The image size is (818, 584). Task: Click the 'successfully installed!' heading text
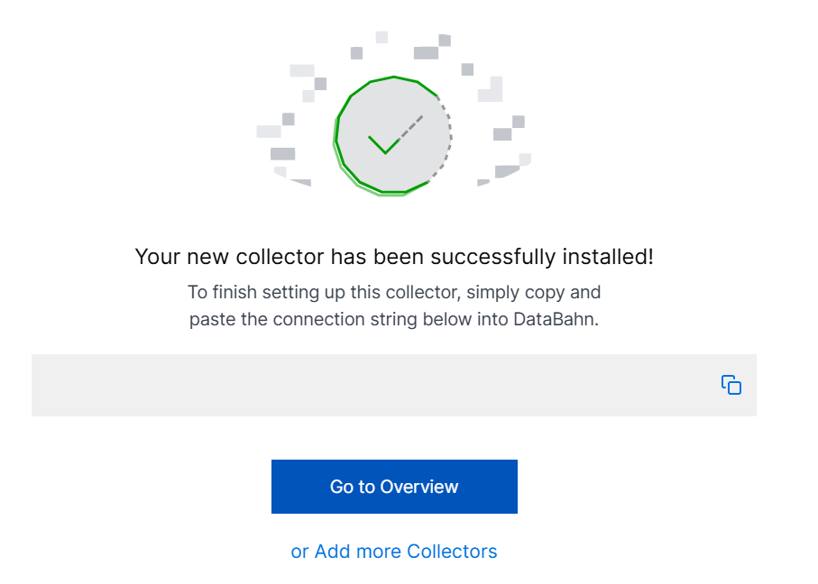541,257
